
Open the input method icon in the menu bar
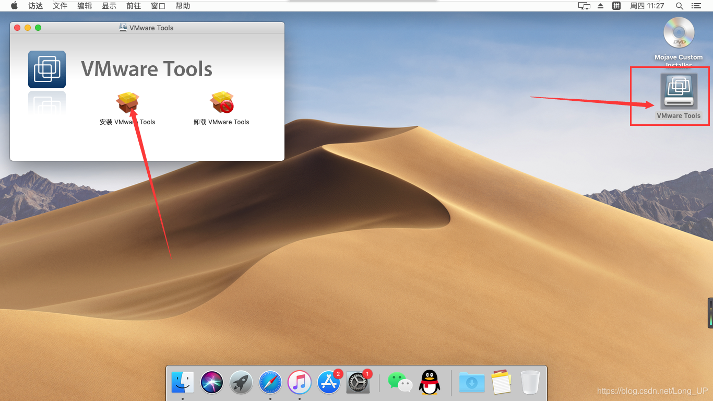(616, 6)
